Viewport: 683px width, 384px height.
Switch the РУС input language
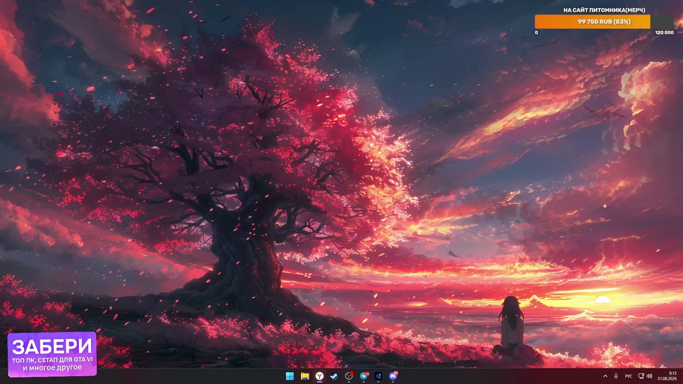[x=629, y=376]
